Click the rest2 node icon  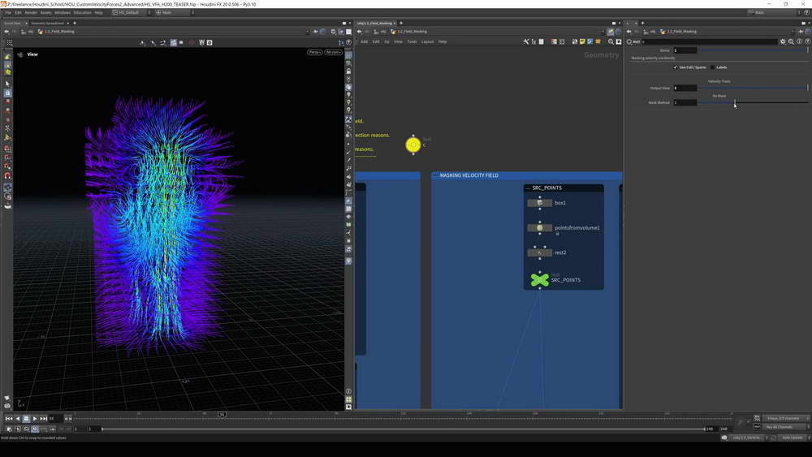pos(539,252)
